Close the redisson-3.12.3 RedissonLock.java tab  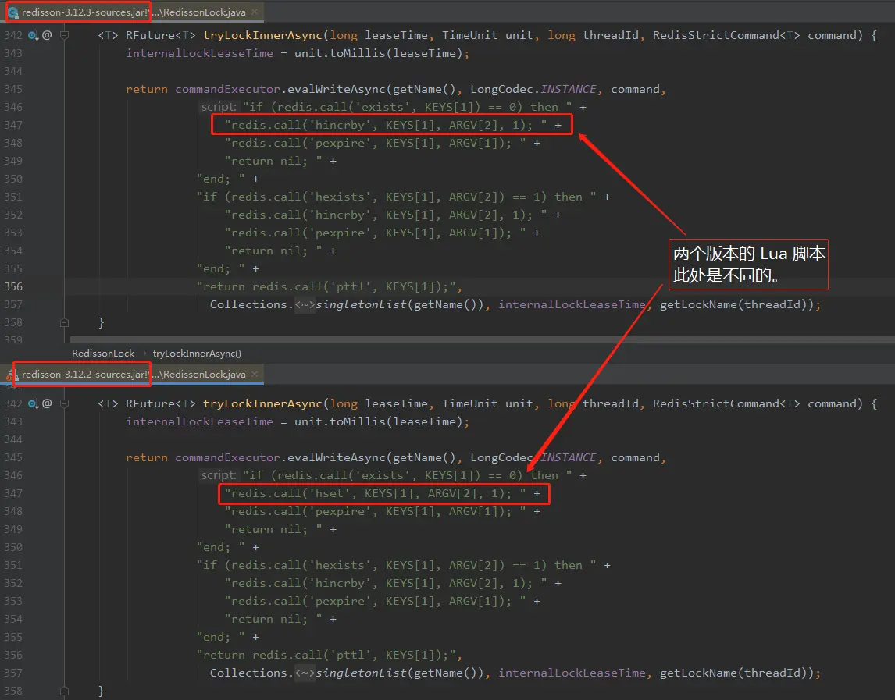pos(255,12)
